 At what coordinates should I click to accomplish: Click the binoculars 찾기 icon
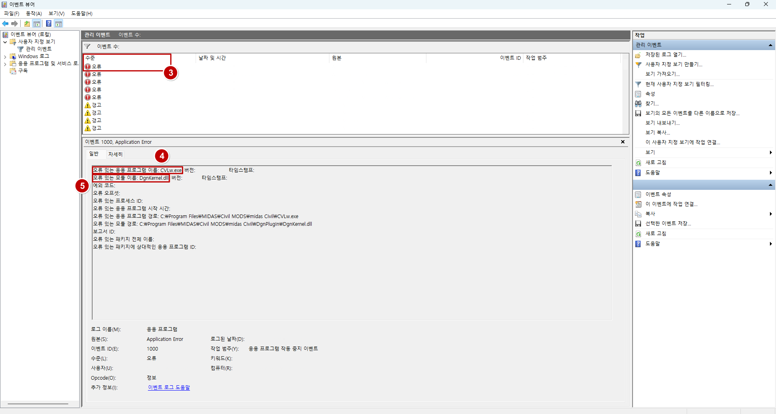coord(638,104)
